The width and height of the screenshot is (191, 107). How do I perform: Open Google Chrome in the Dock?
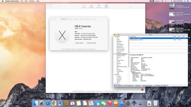pyautogui.click(x=54, y=103)
